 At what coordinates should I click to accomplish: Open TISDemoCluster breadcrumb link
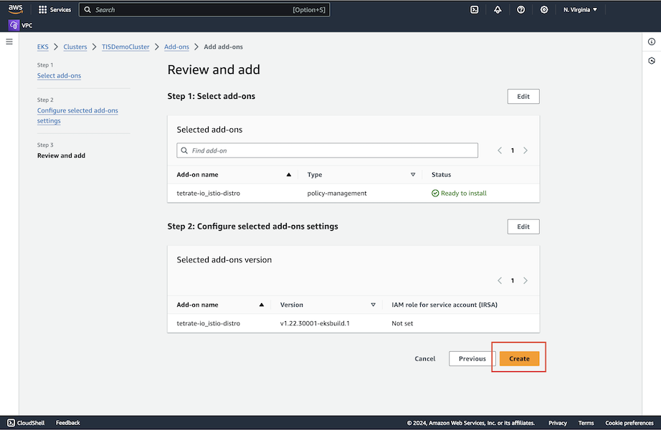pos(125,47)
